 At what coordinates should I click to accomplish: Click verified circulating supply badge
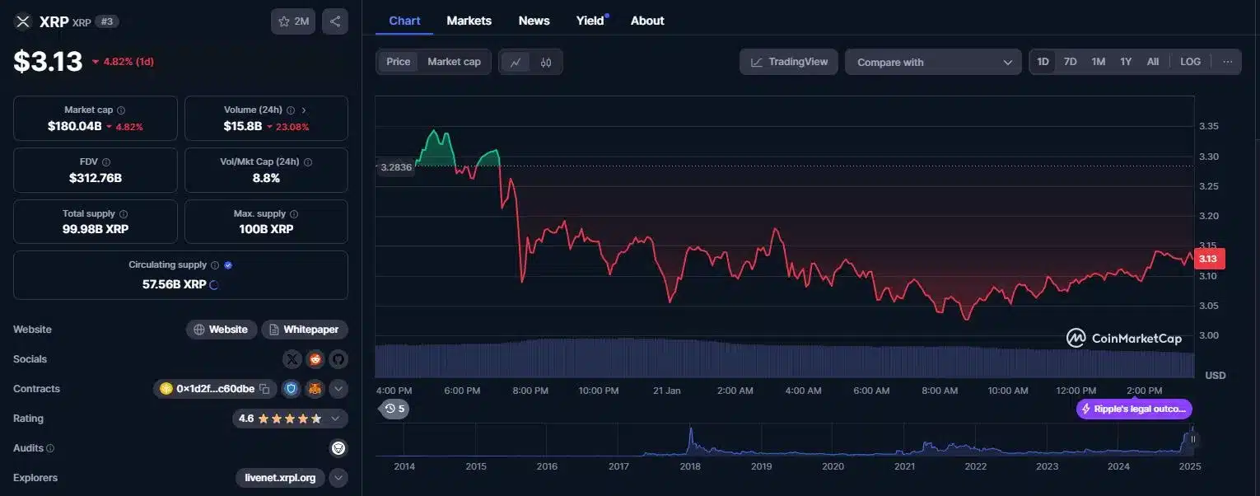coord(228,265)
